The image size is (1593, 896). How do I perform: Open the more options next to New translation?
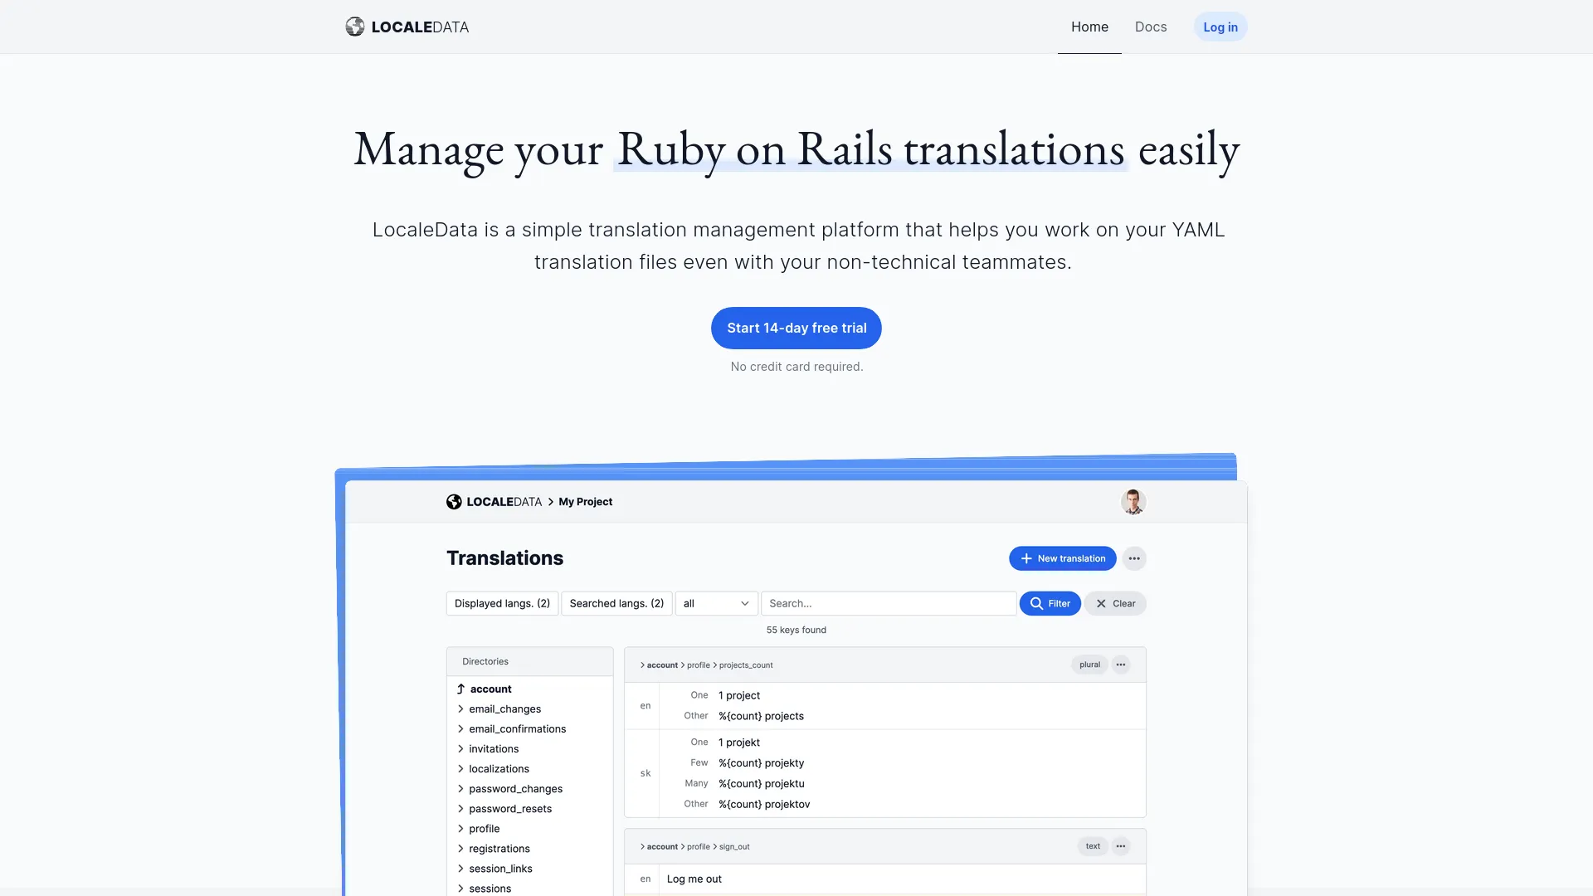click(1134, 558)
